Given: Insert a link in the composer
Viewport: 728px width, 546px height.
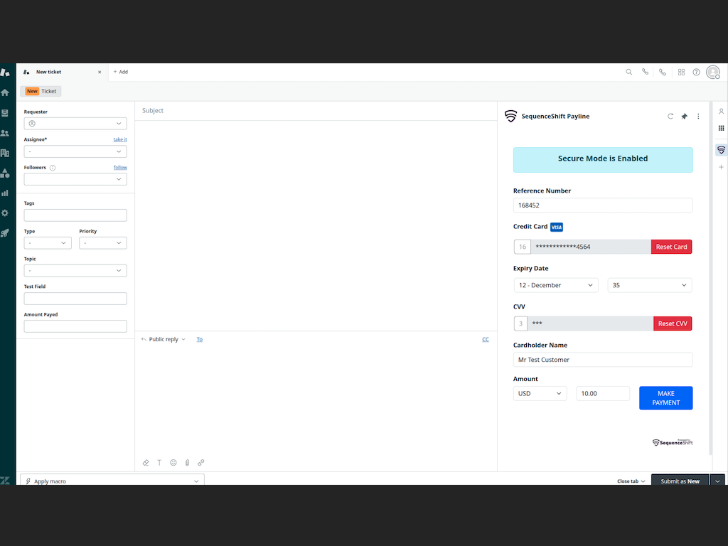Looking at the screenshot, I should point(201,463).
